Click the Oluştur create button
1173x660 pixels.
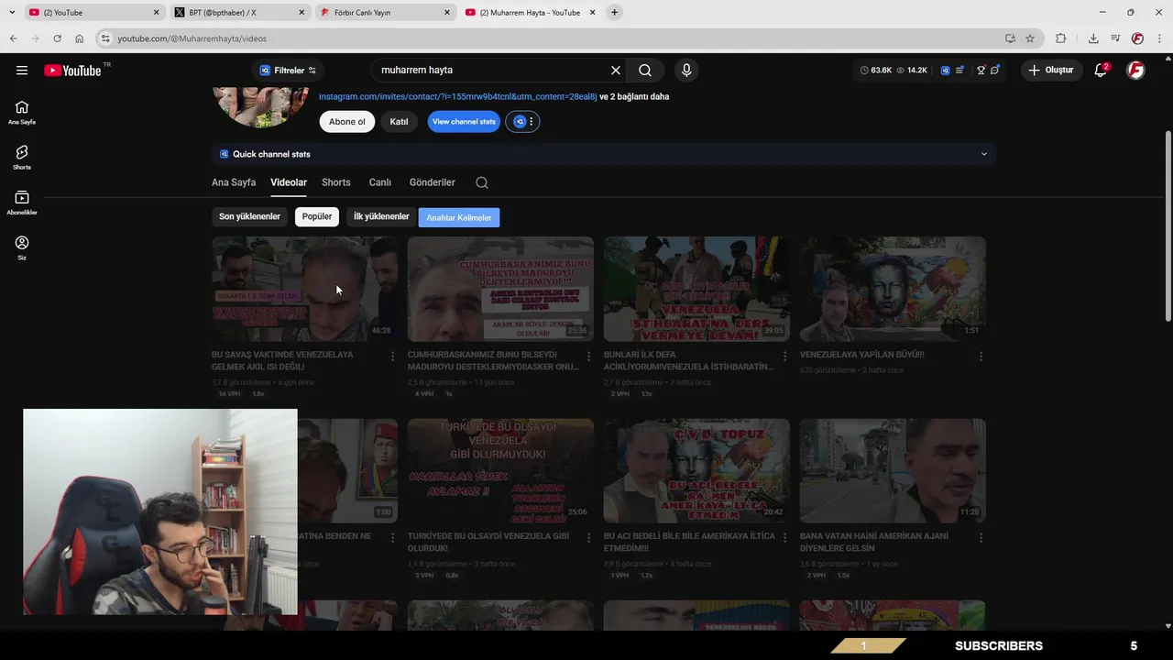tap(1052, 71)
